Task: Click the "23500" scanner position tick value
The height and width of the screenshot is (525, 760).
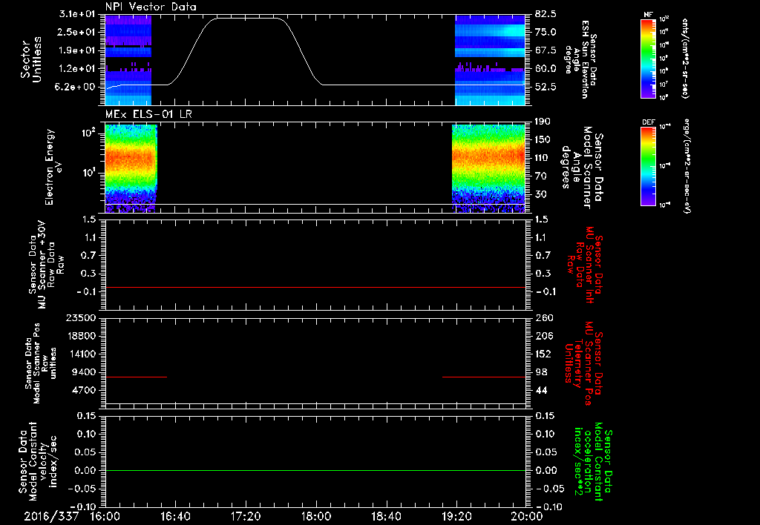Action: (x=80, y=317)
